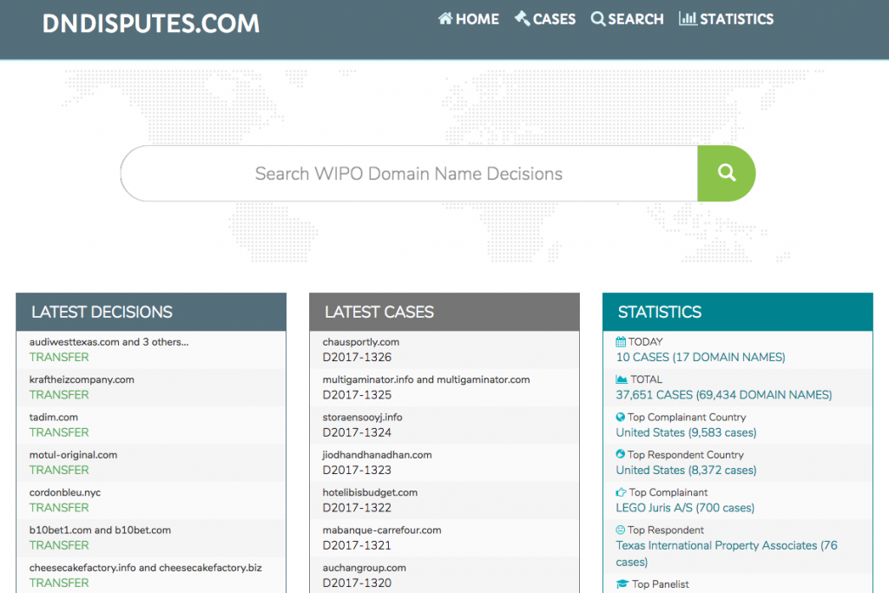
Task: Click TRANSFER under kraftheizcompany.com
Action: 59,394
